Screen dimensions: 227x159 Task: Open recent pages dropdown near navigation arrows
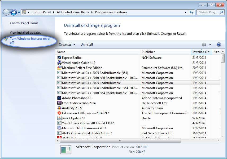coord(19,12)
